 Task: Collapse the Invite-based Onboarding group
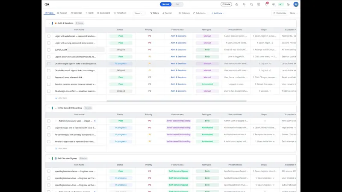[x=49, y=108]
